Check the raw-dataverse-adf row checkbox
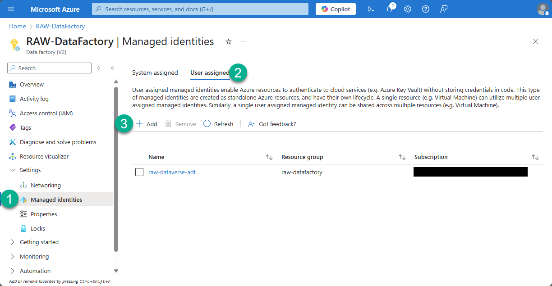 coord(139,172)
